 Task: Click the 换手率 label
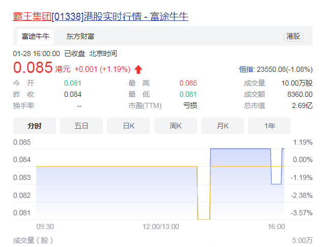[x=23, y=105]
